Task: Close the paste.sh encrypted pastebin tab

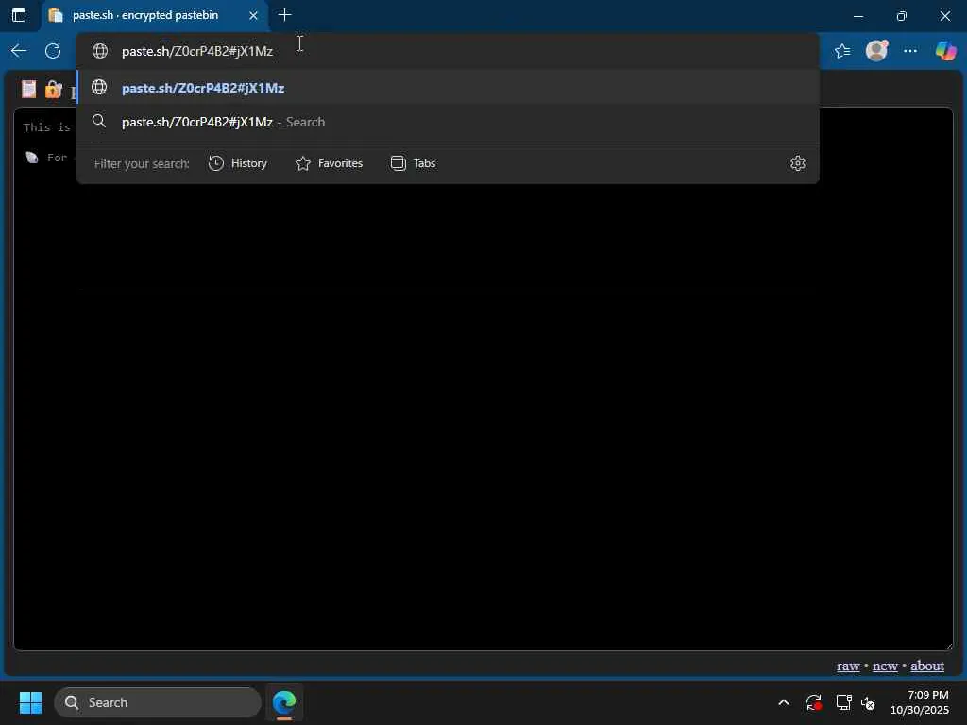Action: (x=253, y=15)
